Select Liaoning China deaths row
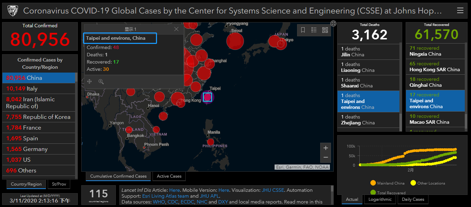 click(x=368, y=67)
